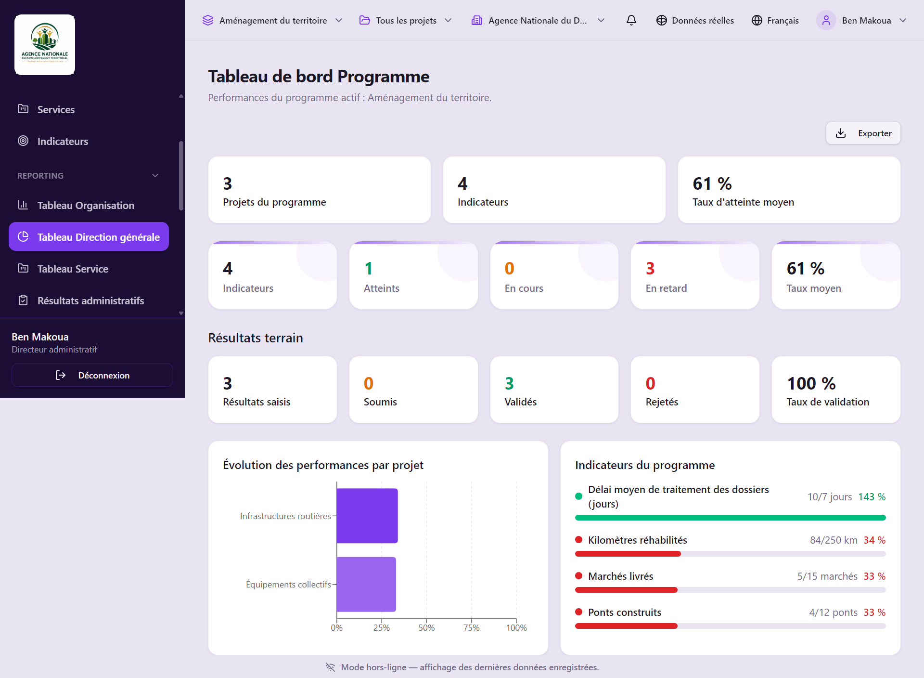Click the Indicateurs target icon in sidebar
Screen dimensions: 924x678
(23, 141)
